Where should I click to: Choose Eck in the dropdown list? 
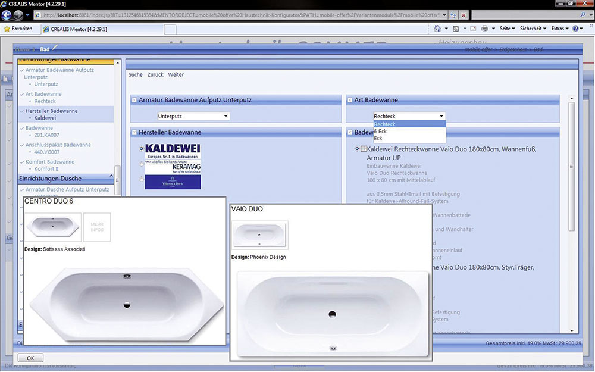pos(409,139)
